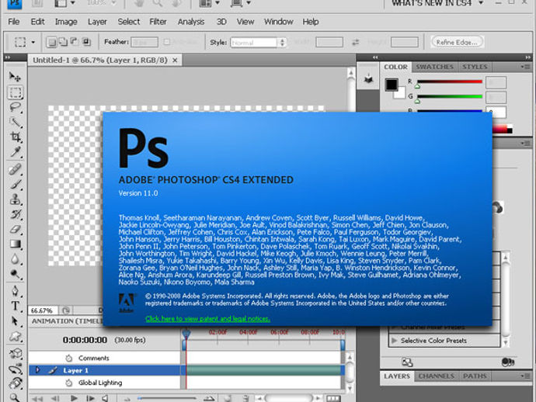The image size is (536, 402).
Task: Click the Intersect with Selection mode icon
Action: pyautogui.click(x=85, y=42)
